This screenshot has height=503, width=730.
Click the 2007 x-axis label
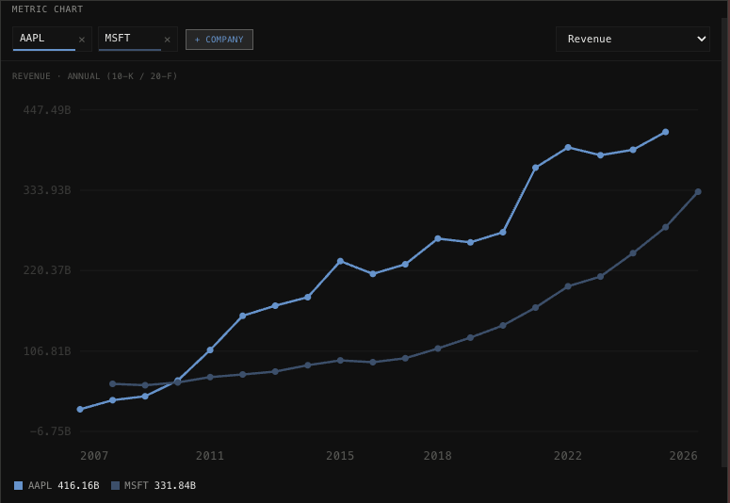94,456
